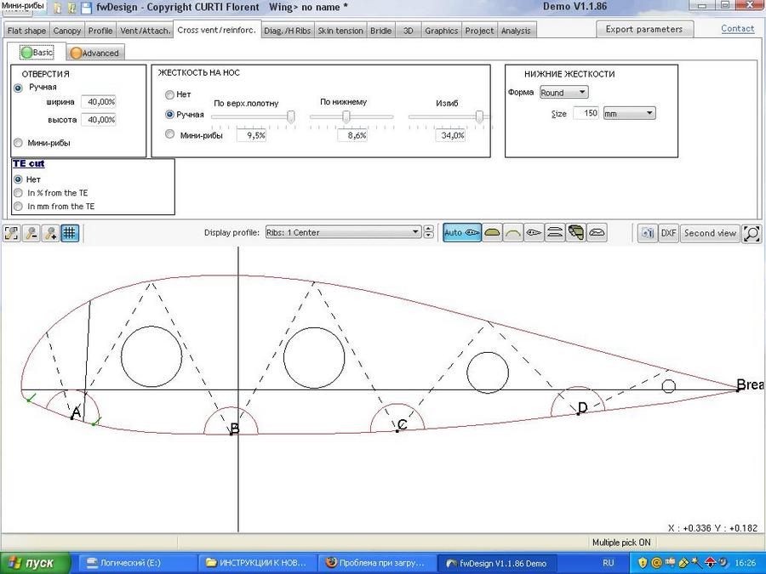Choose 'In % from the TE' option
Screen dimensions: 766x574
[19, 193]
